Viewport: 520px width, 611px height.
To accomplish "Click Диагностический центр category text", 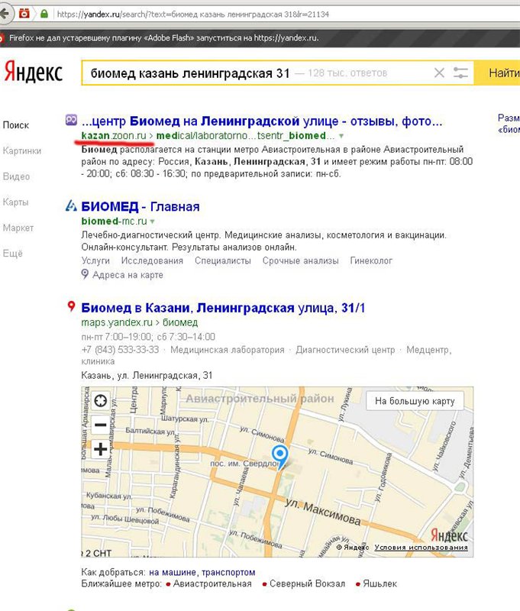I will (345, 350).
